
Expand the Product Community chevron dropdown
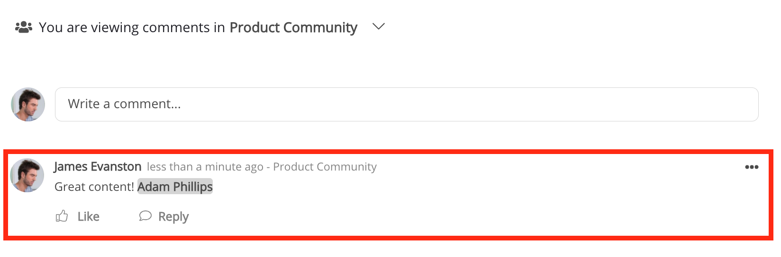click(x=379, y=27)
